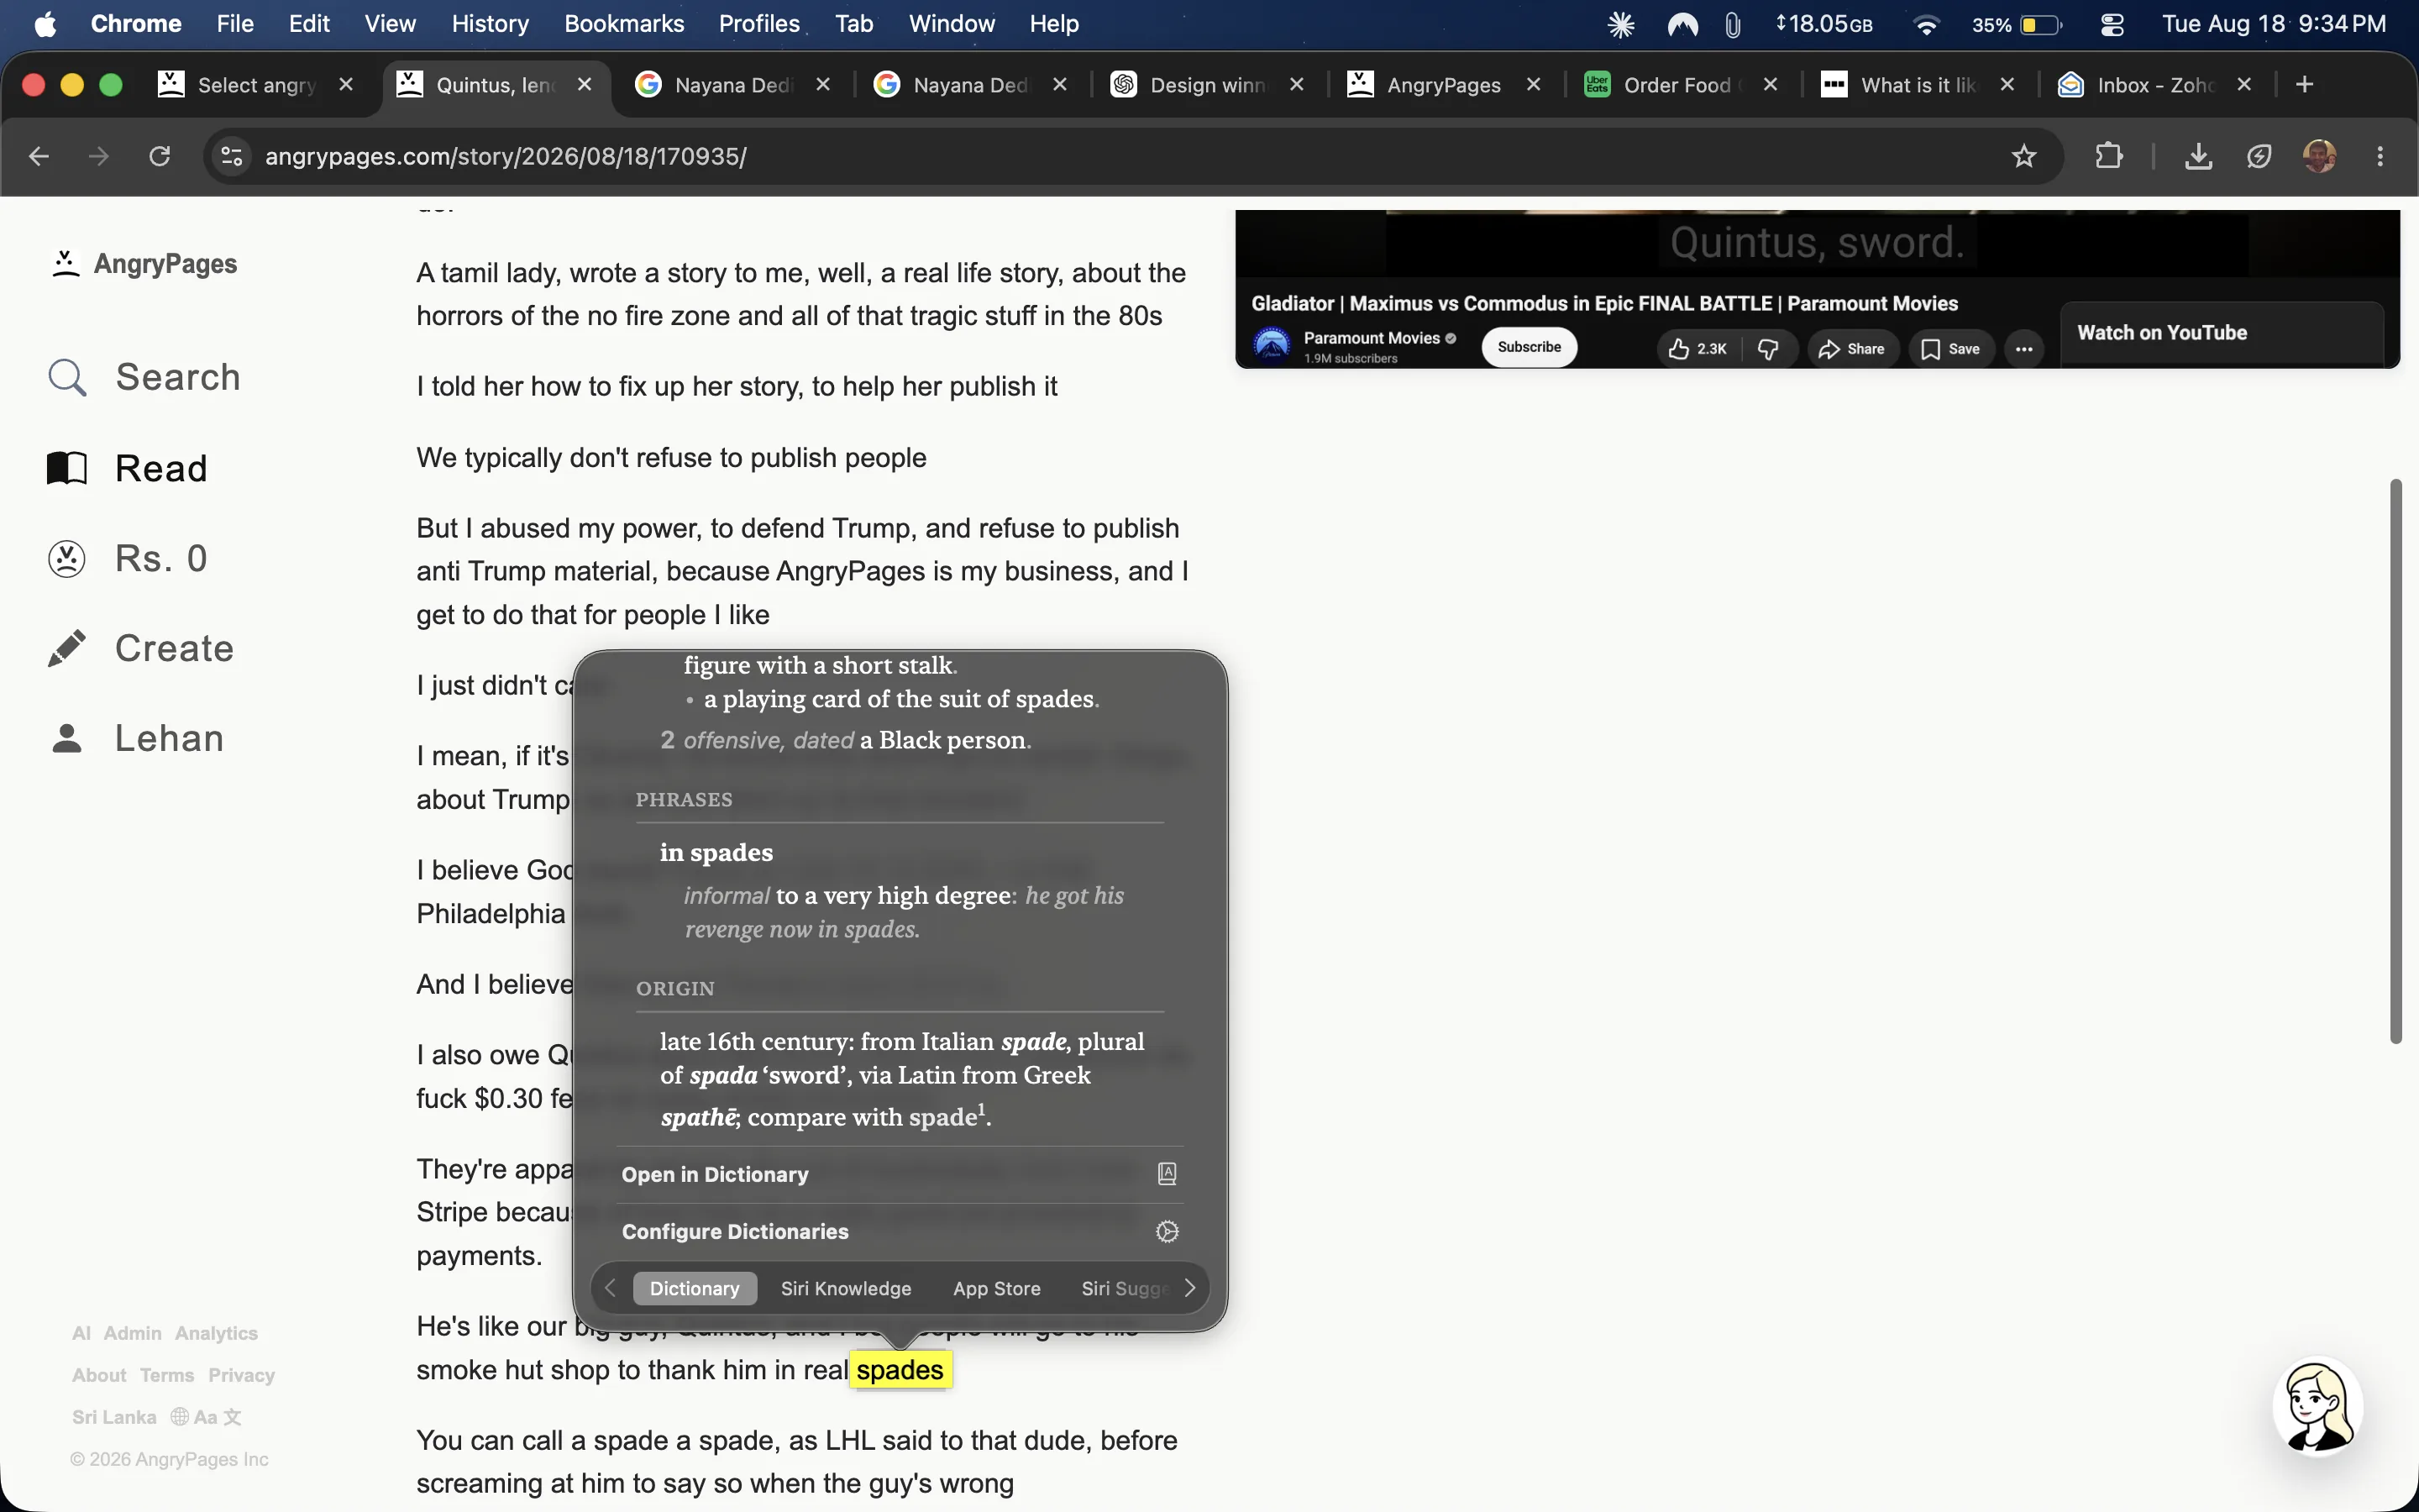This screenshot has width=2419, height=1512.
Task: Click the address bar URL
Action: [506, 156]
